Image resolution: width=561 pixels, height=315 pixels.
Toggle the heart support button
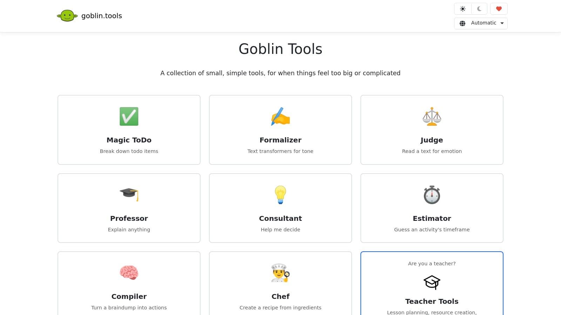click(x=499, y=9)
